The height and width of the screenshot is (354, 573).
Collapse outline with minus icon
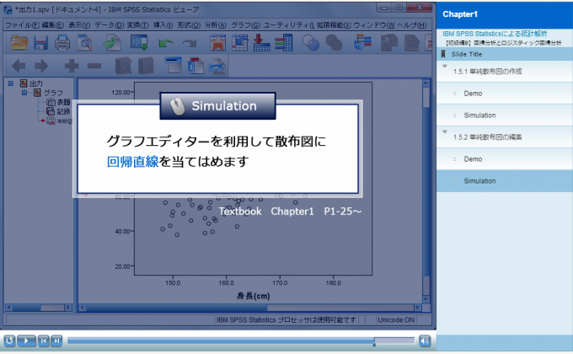tap(94, 66)
